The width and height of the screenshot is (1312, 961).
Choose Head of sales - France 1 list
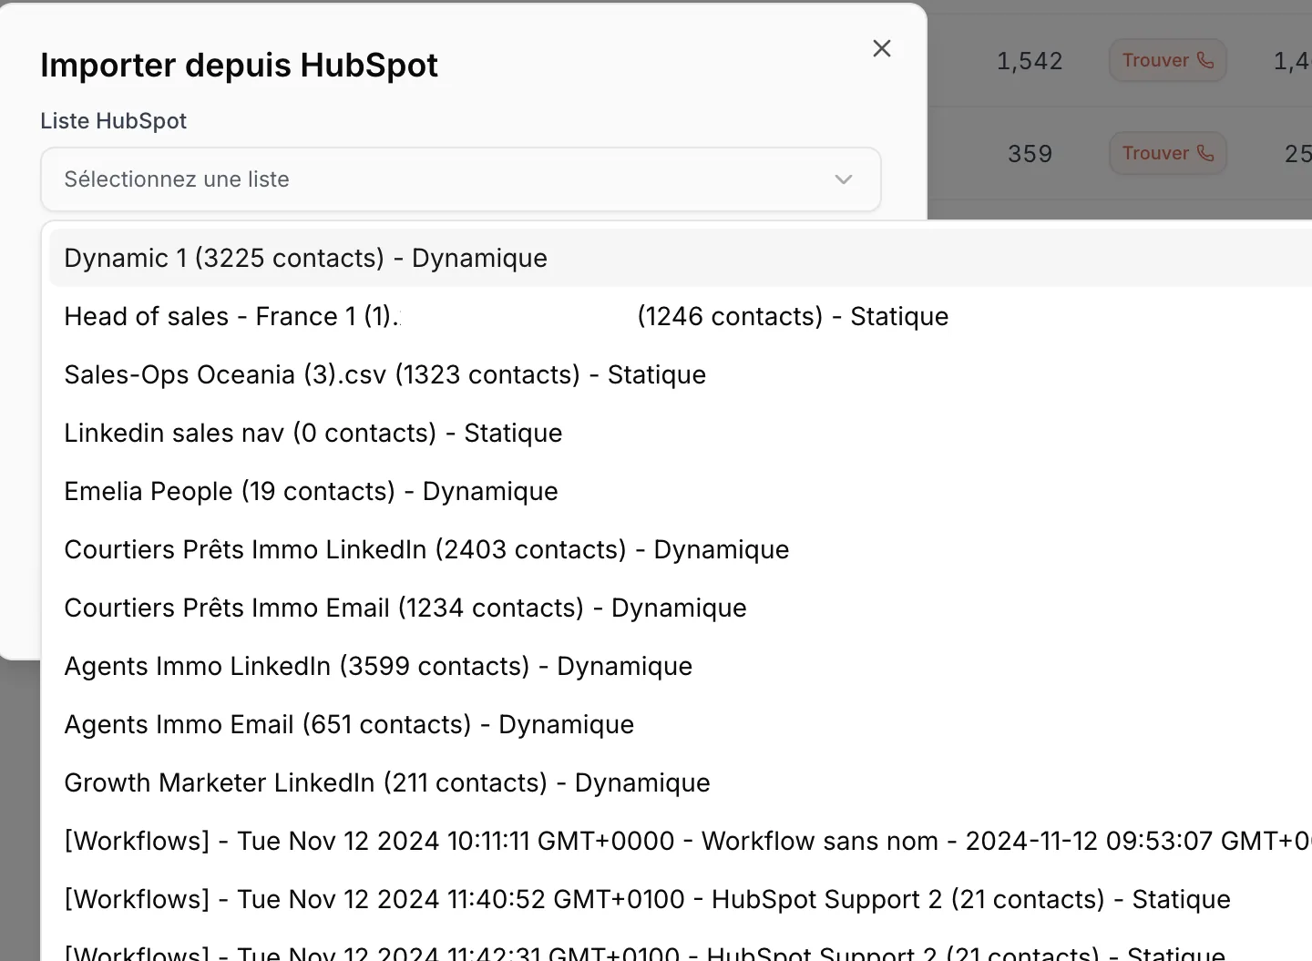pyautogui.click(x=681, y=316)
